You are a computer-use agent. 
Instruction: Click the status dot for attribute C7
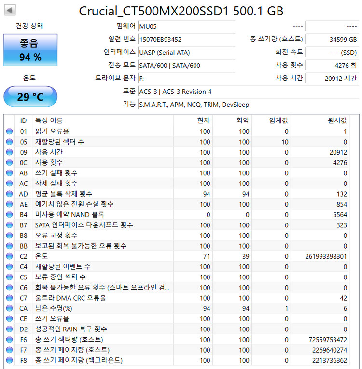[x=10, y=298]
